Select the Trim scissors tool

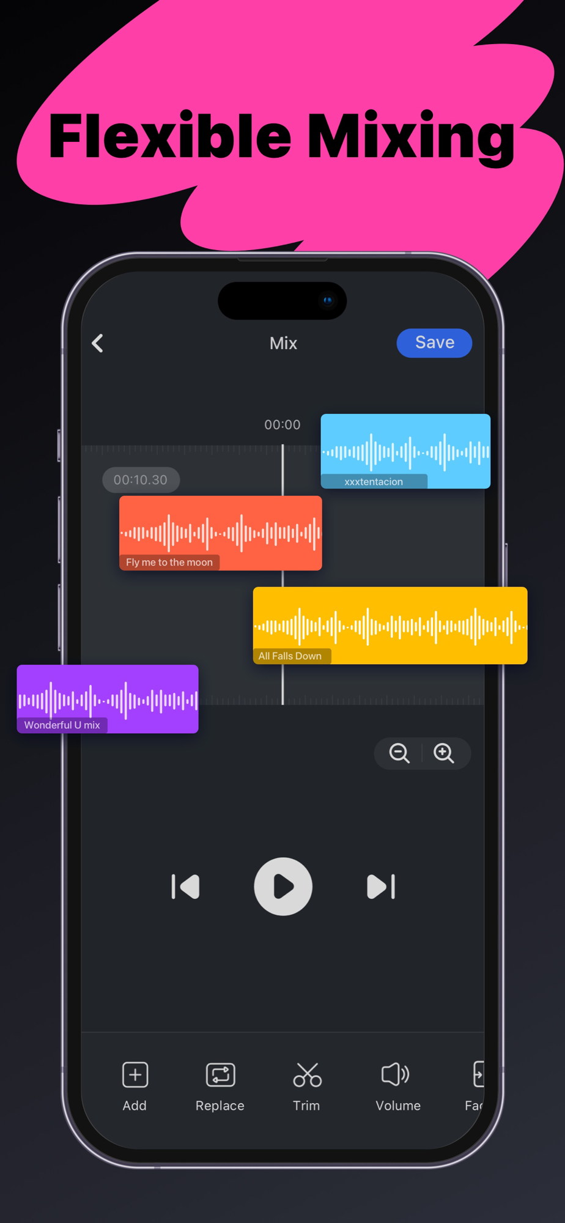(307, 1087)
